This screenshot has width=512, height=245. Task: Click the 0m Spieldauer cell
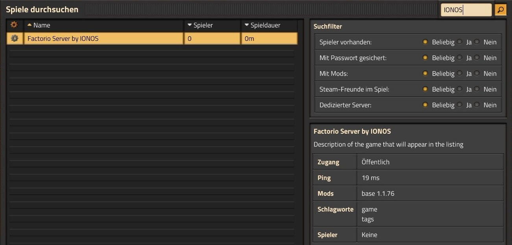(x=269, y=39)
